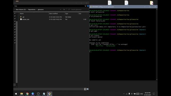Open the blue C app on the taskbar
This screenshot has height=96, width=171.
click(x=33, y=94)
